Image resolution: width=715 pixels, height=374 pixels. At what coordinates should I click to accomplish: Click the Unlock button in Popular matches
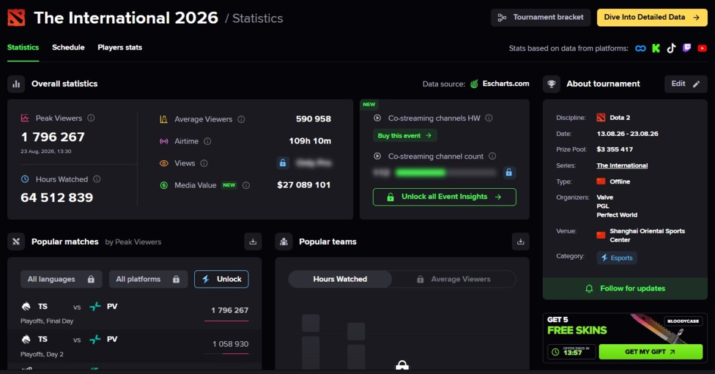point(222,279)
